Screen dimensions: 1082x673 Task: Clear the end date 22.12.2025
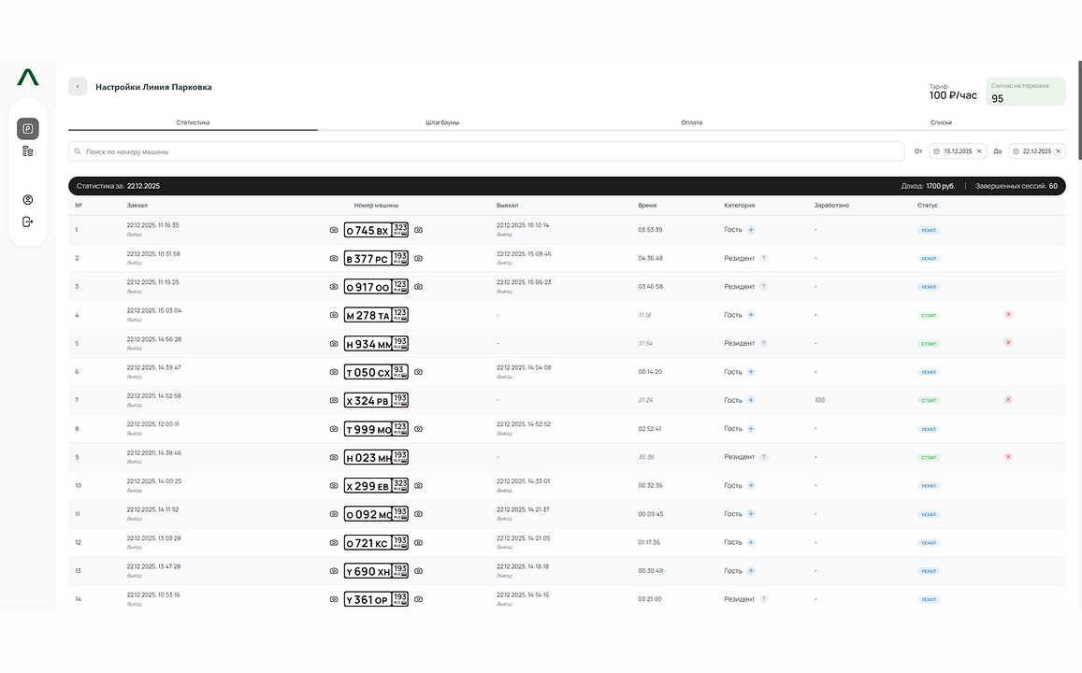click(1059, 151)
